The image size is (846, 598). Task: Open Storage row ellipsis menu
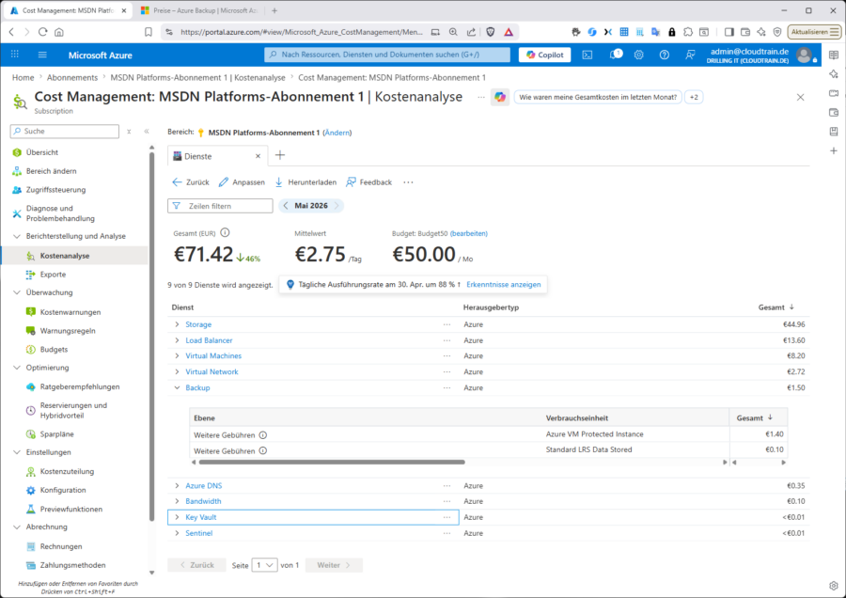[446, 324]
